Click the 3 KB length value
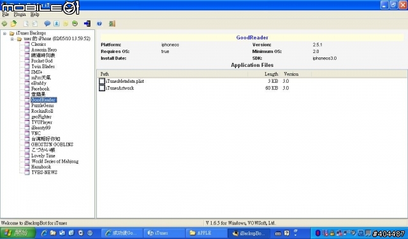408x239 pixels. 273,81
